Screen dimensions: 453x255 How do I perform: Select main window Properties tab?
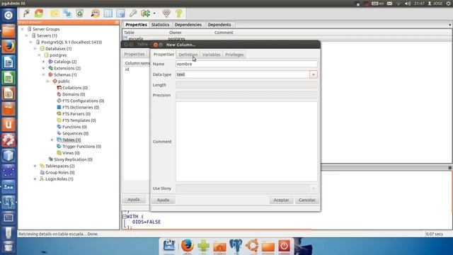(x=136, y=25)
